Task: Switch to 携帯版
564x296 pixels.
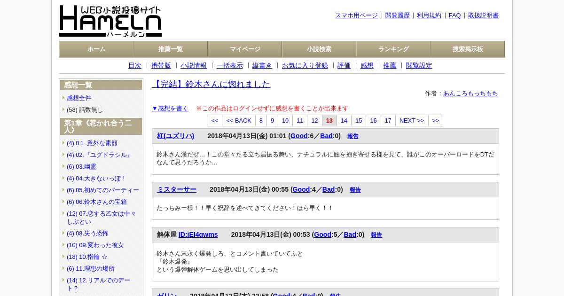Action: coord(161,66)
